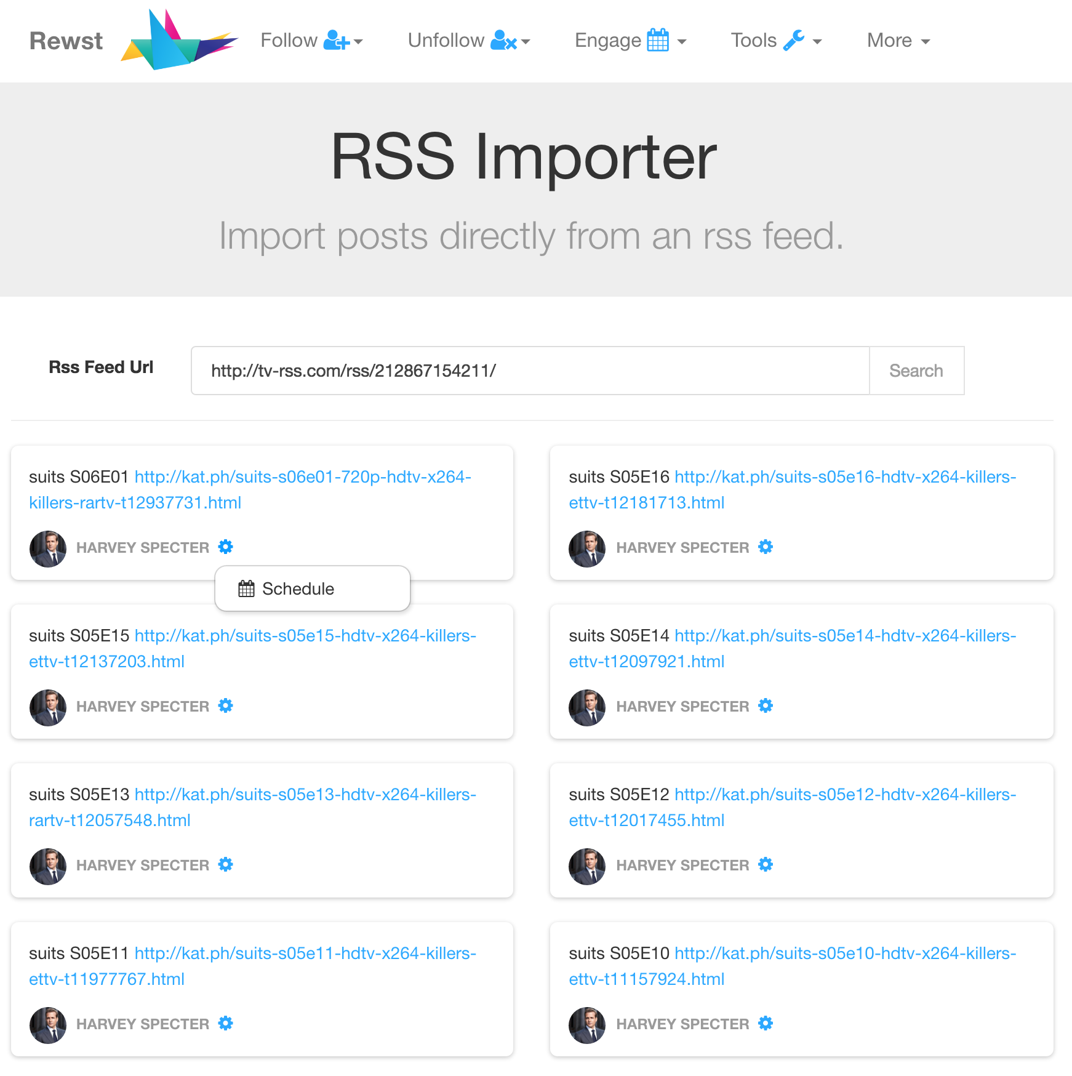Open gear settings on suits S05E11 card

(x=226, y=1023)
